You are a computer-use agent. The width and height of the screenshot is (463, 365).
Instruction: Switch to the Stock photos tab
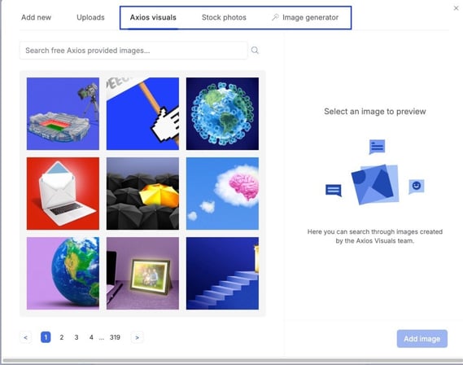pyautogui.click(x=224, y=17)
